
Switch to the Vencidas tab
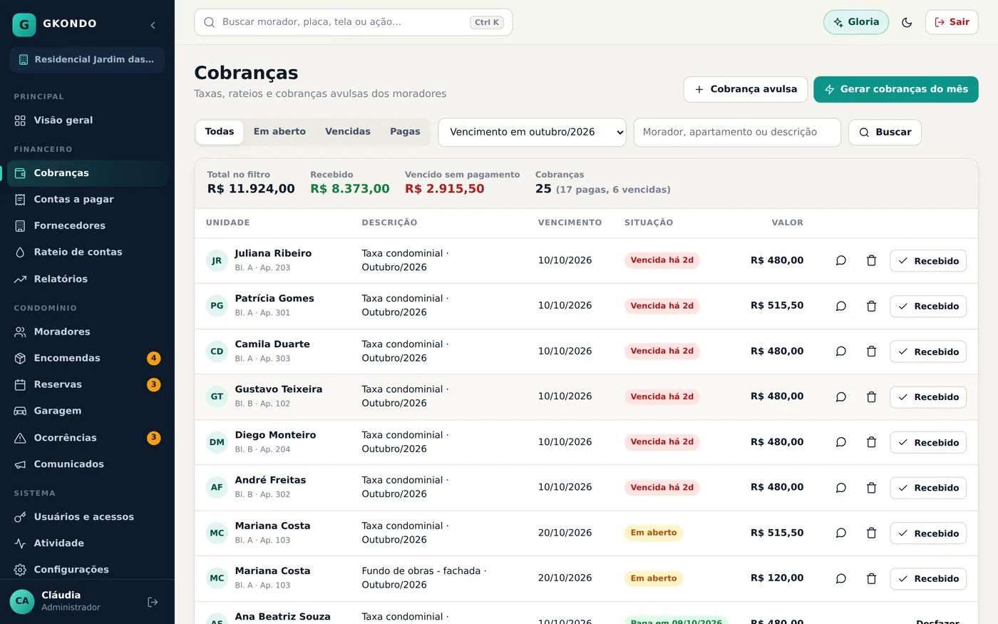pos(348,132)
